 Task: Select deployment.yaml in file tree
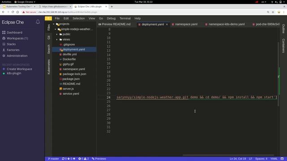pos(74,49)
